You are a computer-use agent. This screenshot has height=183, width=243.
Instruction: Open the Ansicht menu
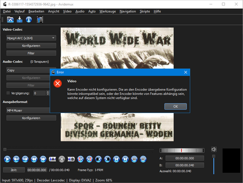[53, 11]
